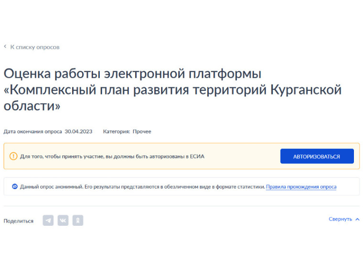Share the survey via Telegram icon
Viewport: 363px width, 272px height.
[x=48, y=220]
